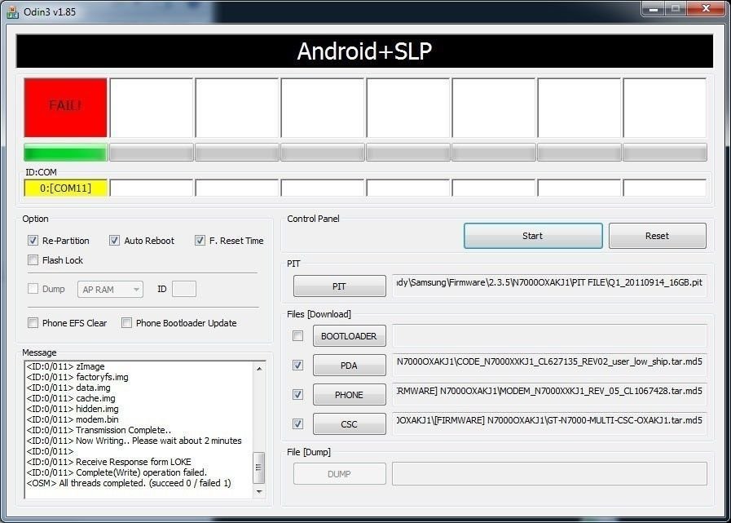The width and height of the screenshot is (731, 523).
Task: Maximize the Odin3 window
Action: pyautogui.click(x=675, y=8)
